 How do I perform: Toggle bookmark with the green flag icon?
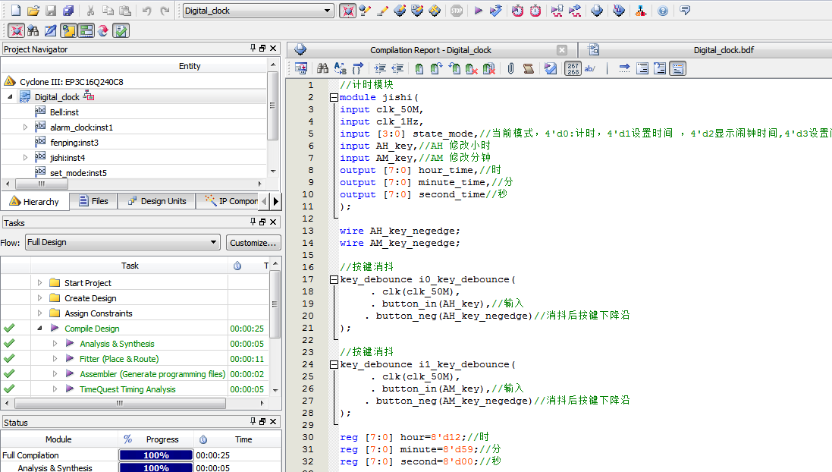click(419, 68)
